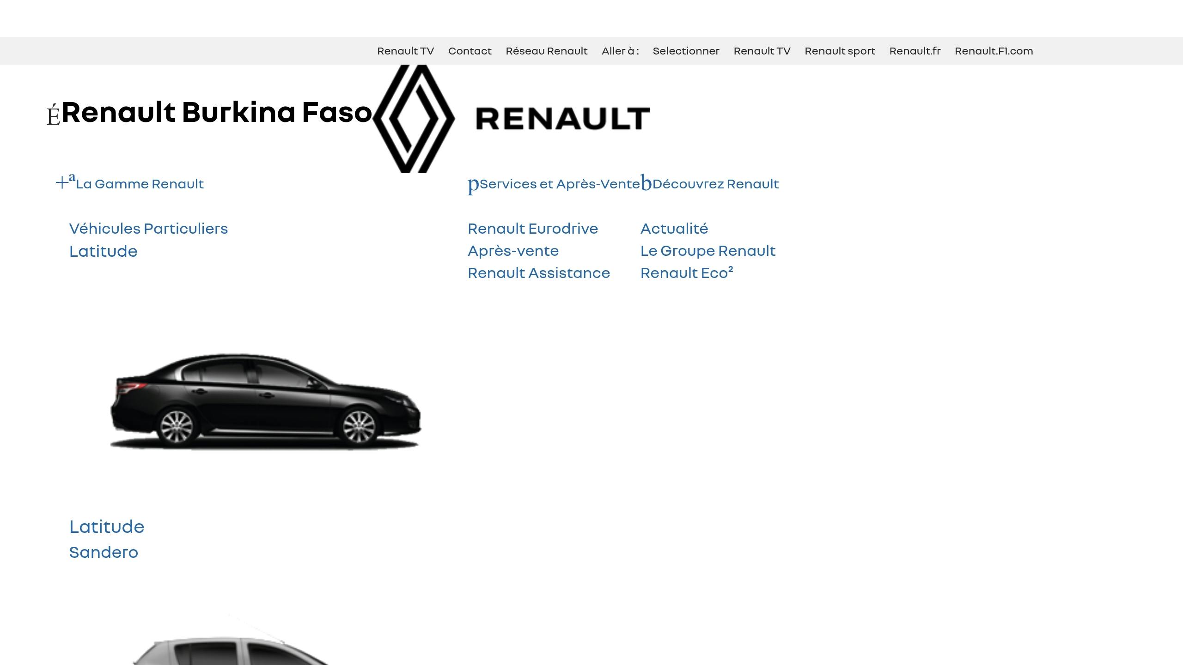The width and height of the screenshot is (1183, 665).
Task: Open the Selectionner dropdown
Action: click(x=686, y=51)
